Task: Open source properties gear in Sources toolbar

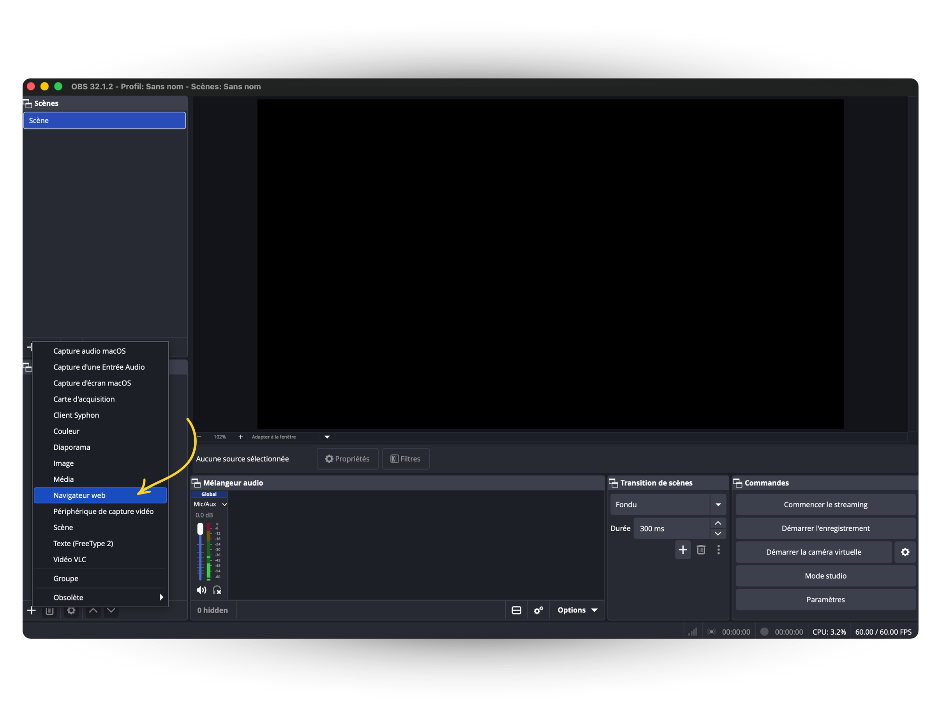Action: [71, 611]
